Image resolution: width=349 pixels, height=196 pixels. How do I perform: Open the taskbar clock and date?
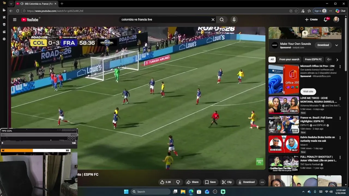[341, 192]
